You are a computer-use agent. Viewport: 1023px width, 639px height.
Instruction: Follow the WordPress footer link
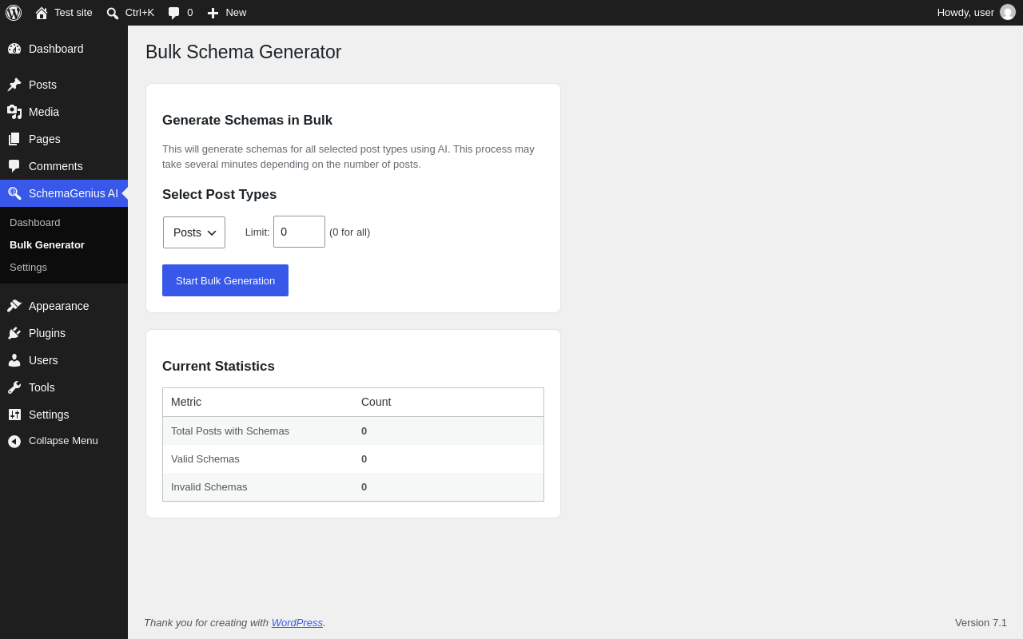tap(297, 622)
